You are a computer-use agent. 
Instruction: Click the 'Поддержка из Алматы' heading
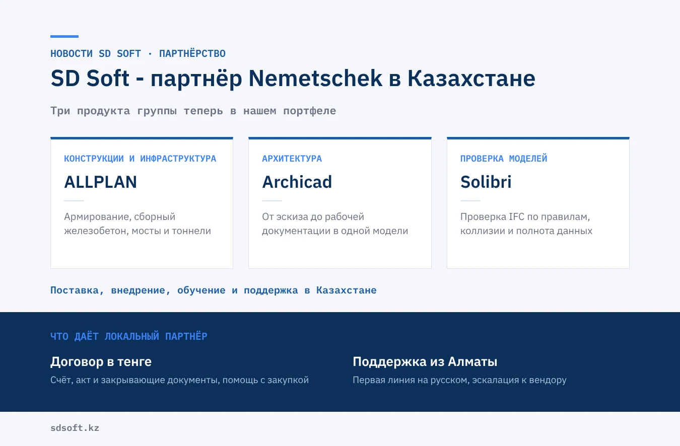[425, 362]
